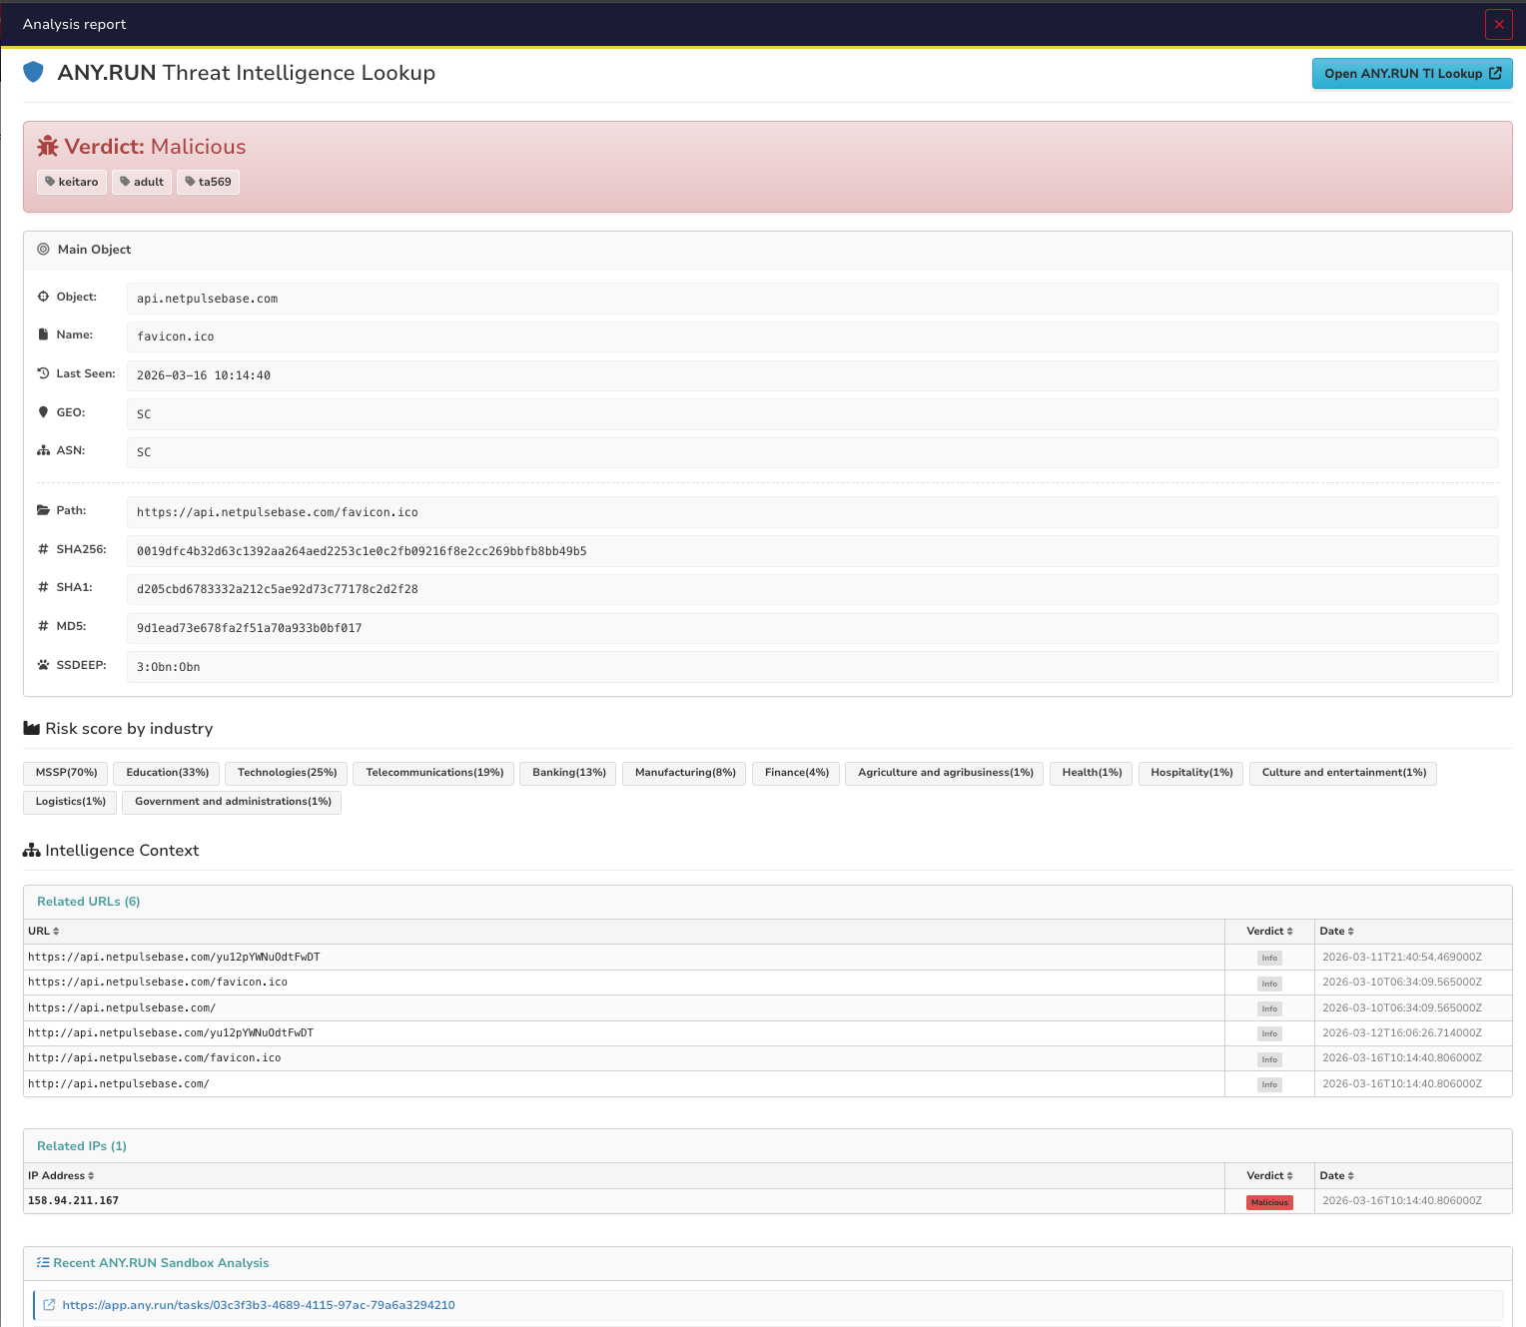Select the Technologies(25%) industry badge
Screen dimensions: 1526x1327
point(288,773)
